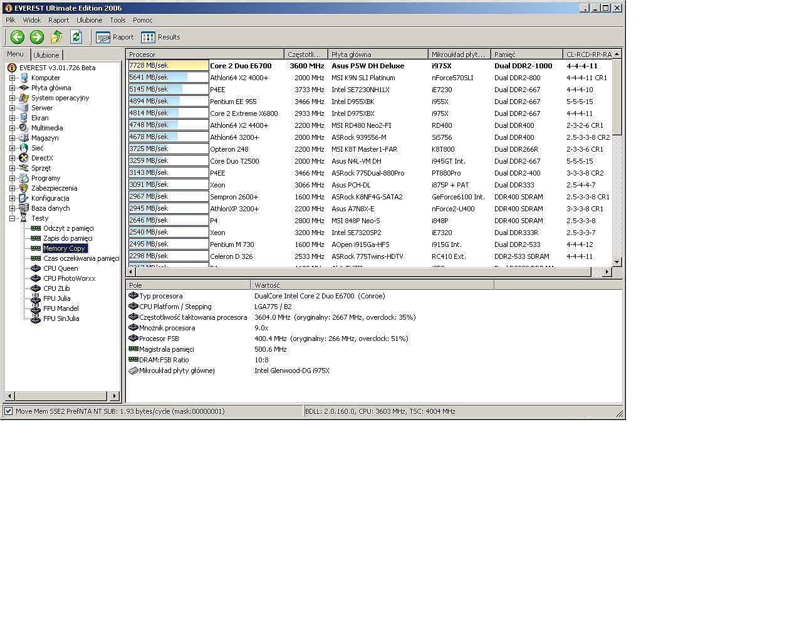Sort by the Pamięć column header
Screen dimensions: 802x642
(526, 55)
